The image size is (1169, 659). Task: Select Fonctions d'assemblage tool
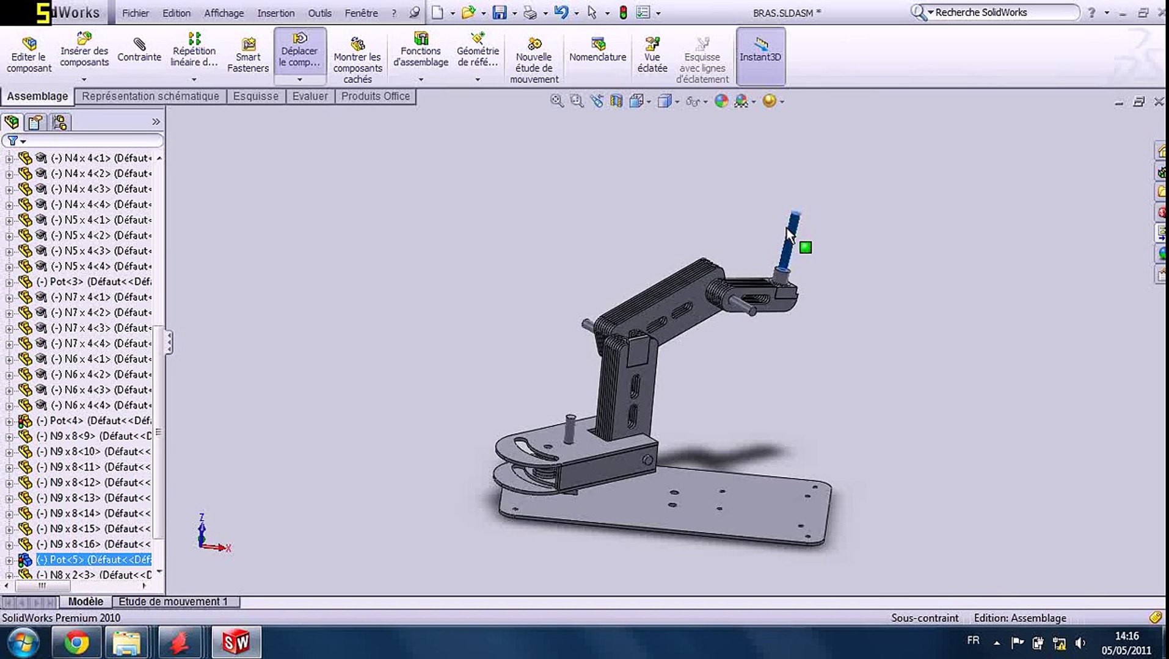coord(421,52)
